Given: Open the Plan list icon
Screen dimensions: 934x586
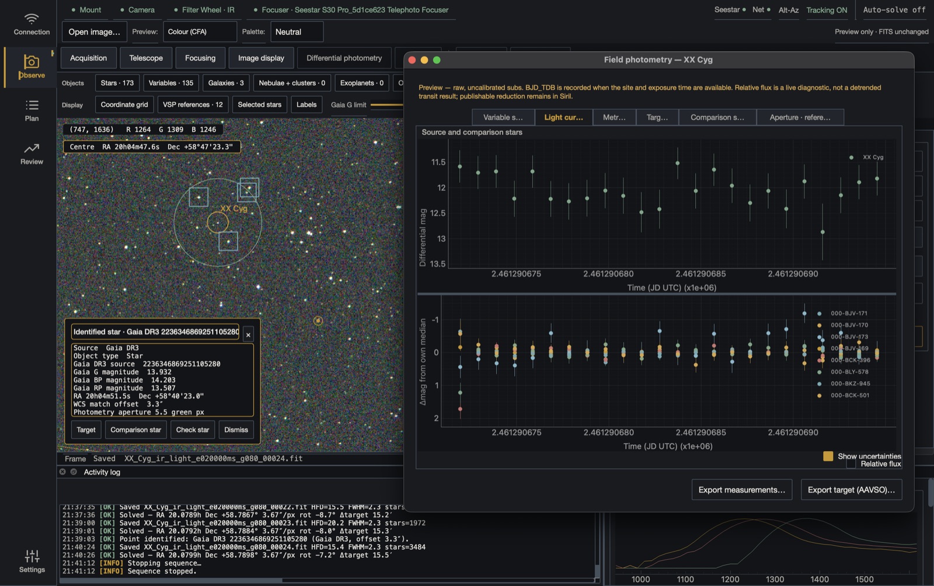Looking at the screenshot, I should click(32, 105).
